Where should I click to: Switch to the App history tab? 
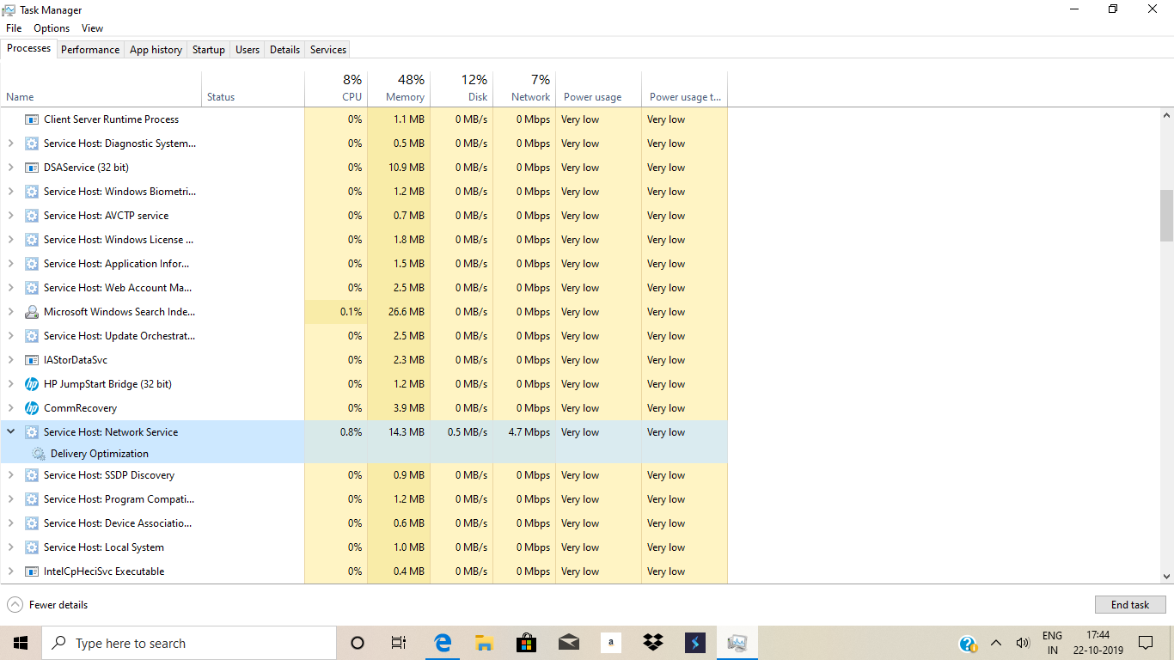coord(156,50)
